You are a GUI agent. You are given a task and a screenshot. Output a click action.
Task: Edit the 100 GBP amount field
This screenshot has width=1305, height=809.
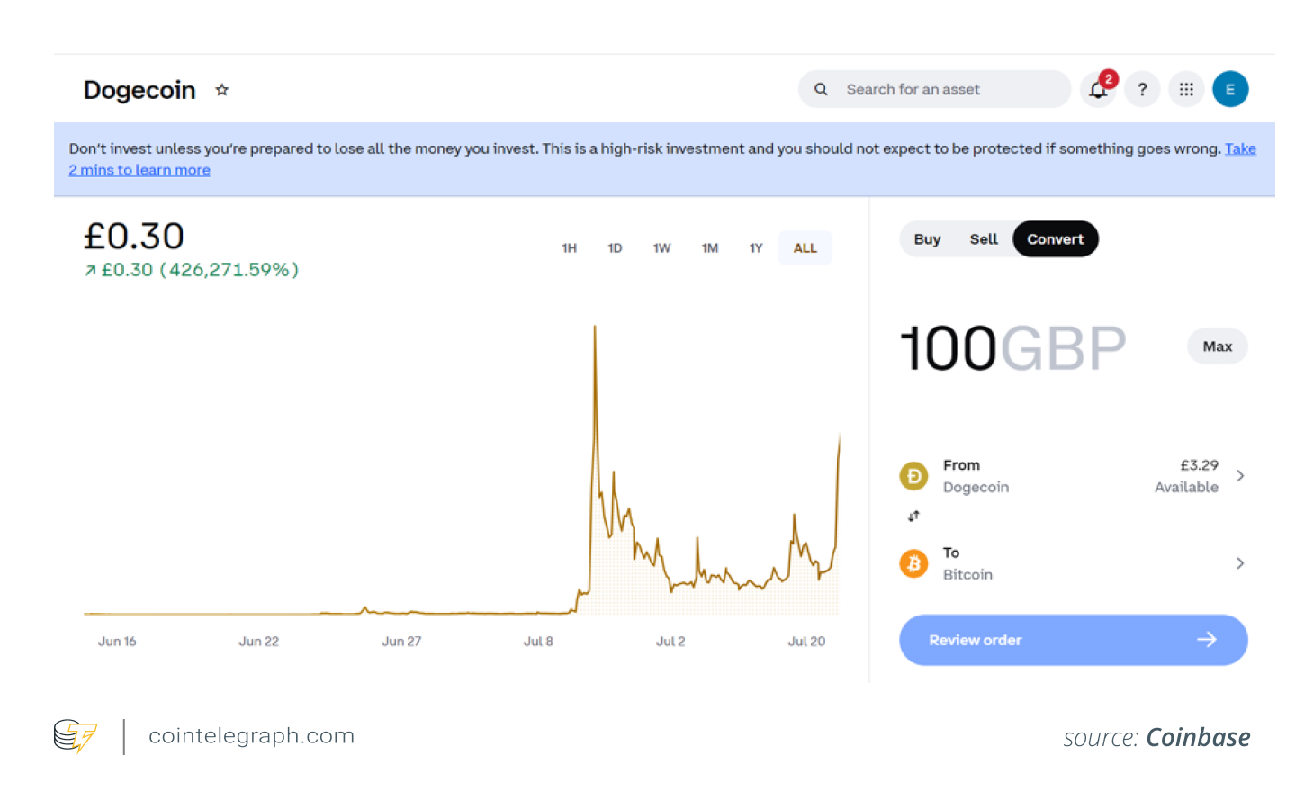pos(1013,348)
